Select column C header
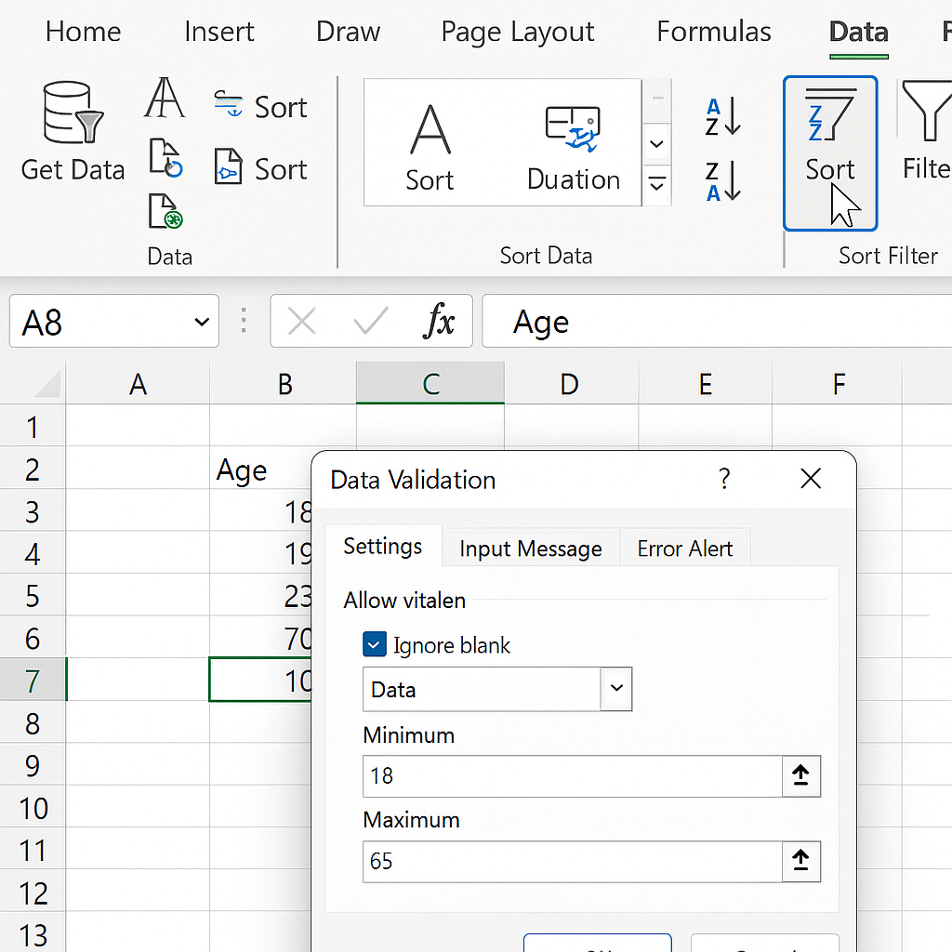Viewport: 952px width, 952px height. coord(430,383)
